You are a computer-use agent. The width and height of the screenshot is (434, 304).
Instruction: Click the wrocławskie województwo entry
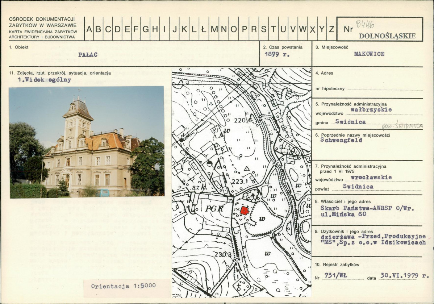(371, 177)
